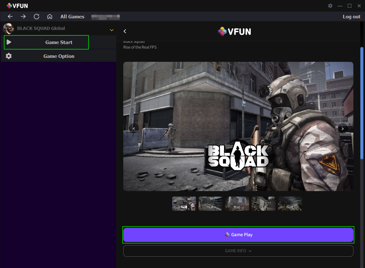Show previous screenshot in the carousel
365x268 pixels.
[134, 128]
